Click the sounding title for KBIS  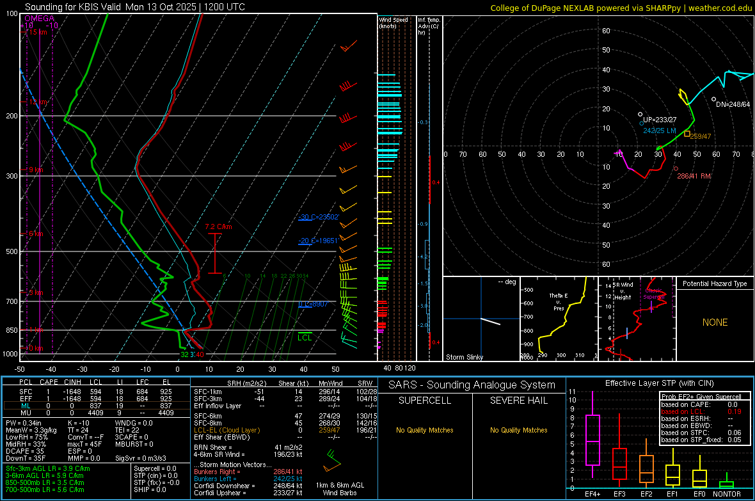pyautogui.click(x=135, y=7)
